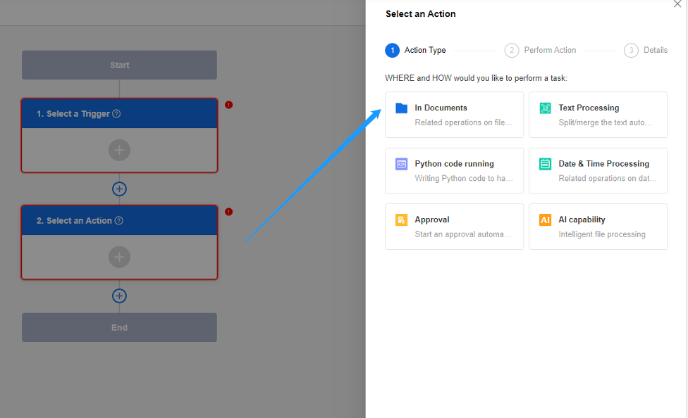Click the red error badge on Action step
Screen dimensions: 688x418
pyautogui.click(x=228, y=212)
